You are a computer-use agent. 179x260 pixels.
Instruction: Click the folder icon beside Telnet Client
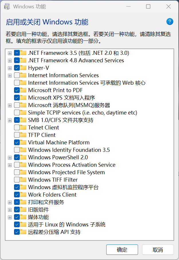(23, 127)
